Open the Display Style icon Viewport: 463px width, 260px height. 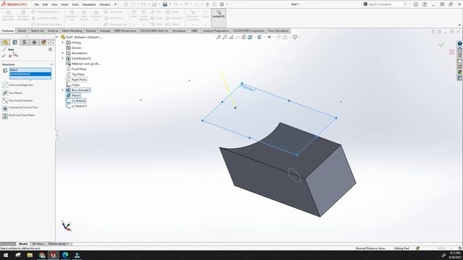260,37
